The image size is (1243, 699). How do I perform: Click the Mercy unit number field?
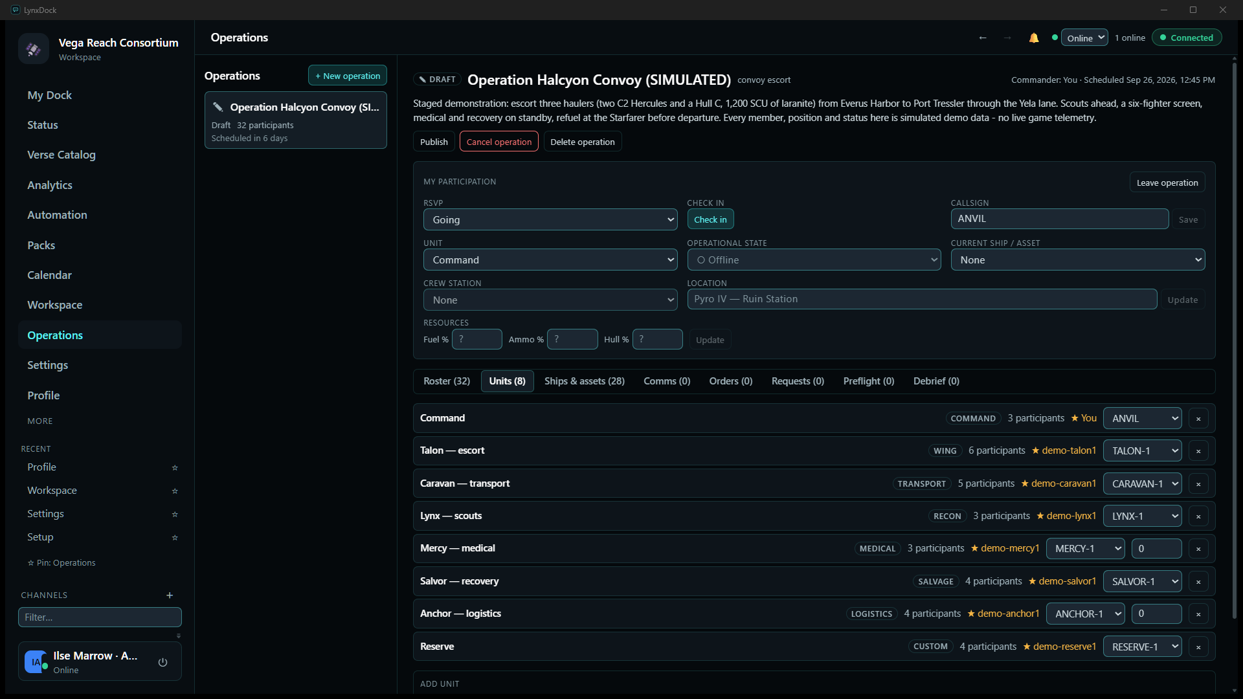tap(1157, 549)
